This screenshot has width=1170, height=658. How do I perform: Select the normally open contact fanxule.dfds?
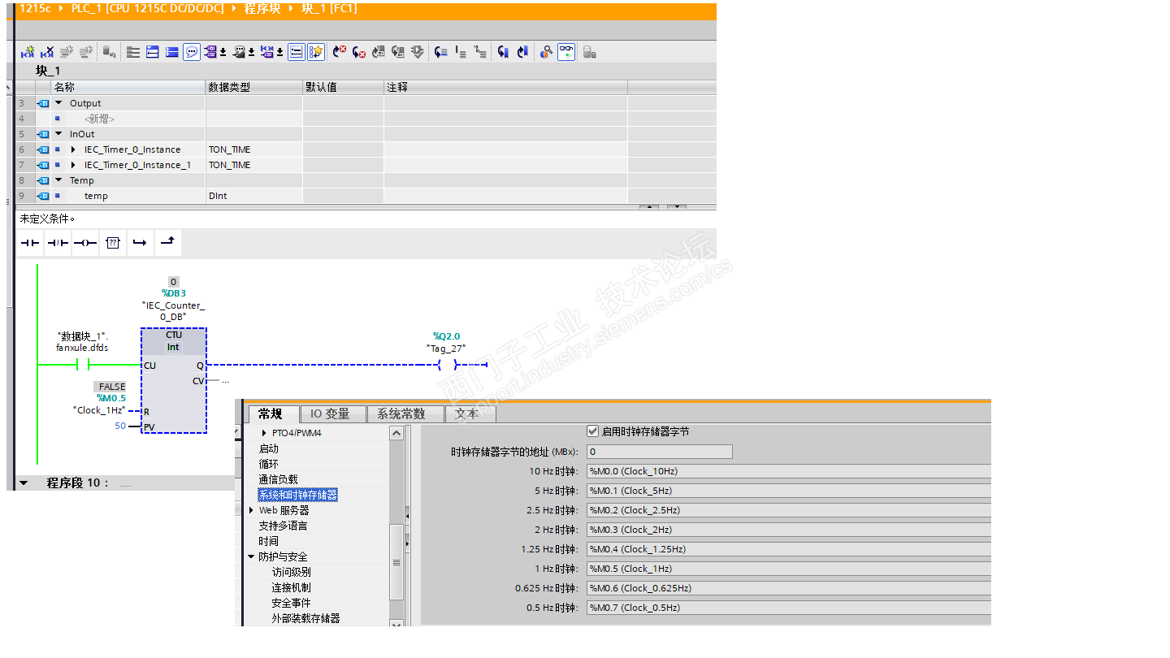(82, 365)
